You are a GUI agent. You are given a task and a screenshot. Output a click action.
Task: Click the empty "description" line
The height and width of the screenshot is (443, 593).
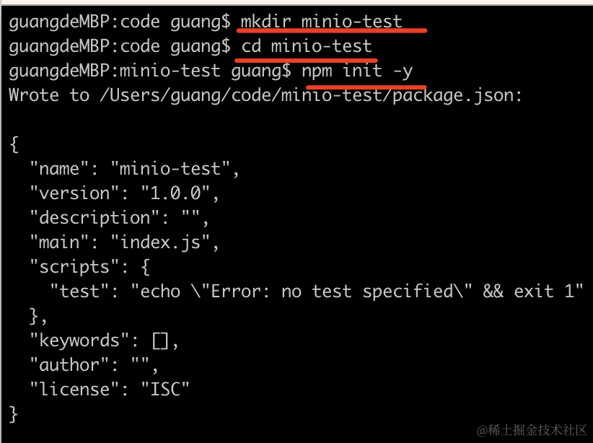119,218
